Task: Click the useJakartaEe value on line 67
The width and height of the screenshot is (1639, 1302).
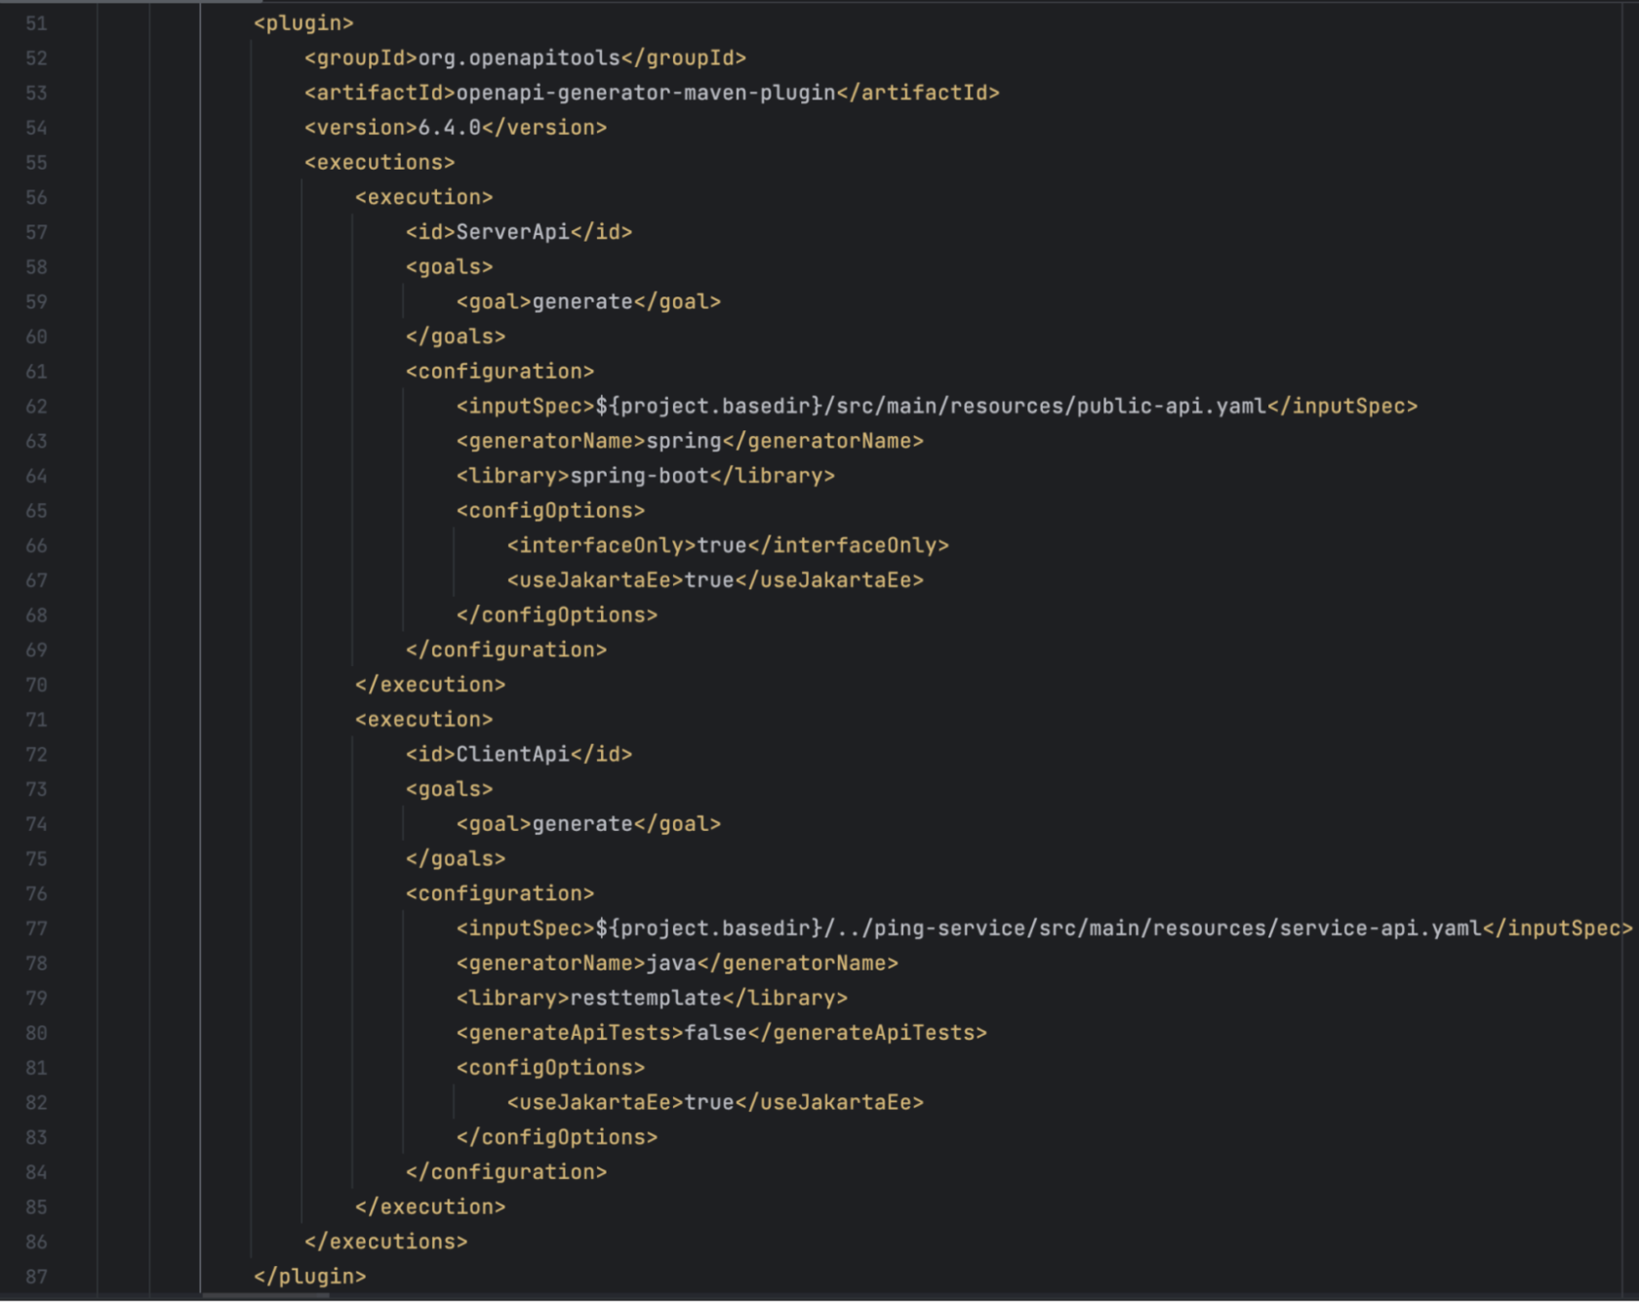Action: pos(709,580)
